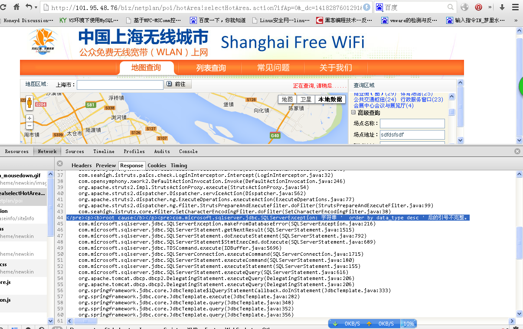Select the mousedown.gif request in network list
This screenshot has width=523, height=329.
click(x=23, y=179)
